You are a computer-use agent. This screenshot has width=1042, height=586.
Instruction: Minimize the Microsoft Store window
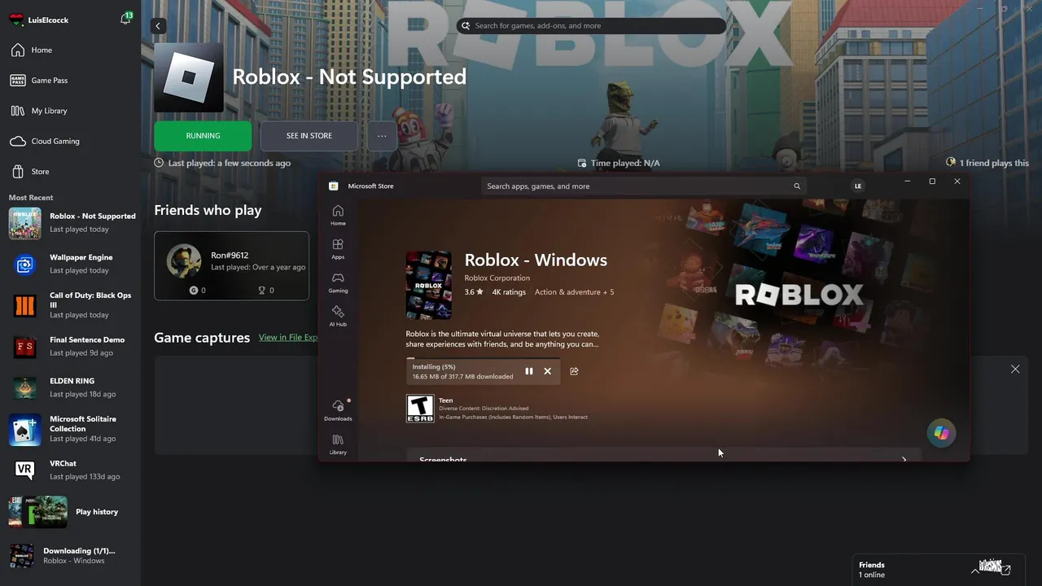click(x=908, y=181)
